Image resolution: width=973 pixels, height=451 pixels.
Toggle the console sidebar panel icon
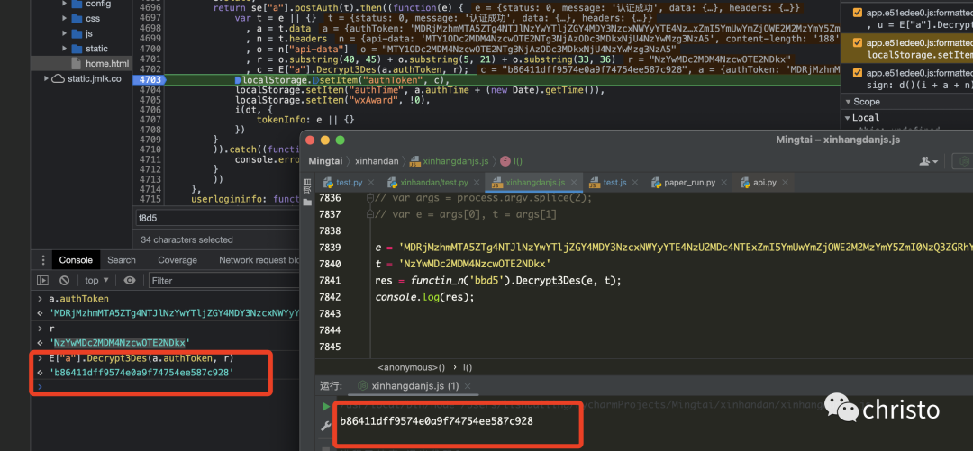[x=42, y=280]
